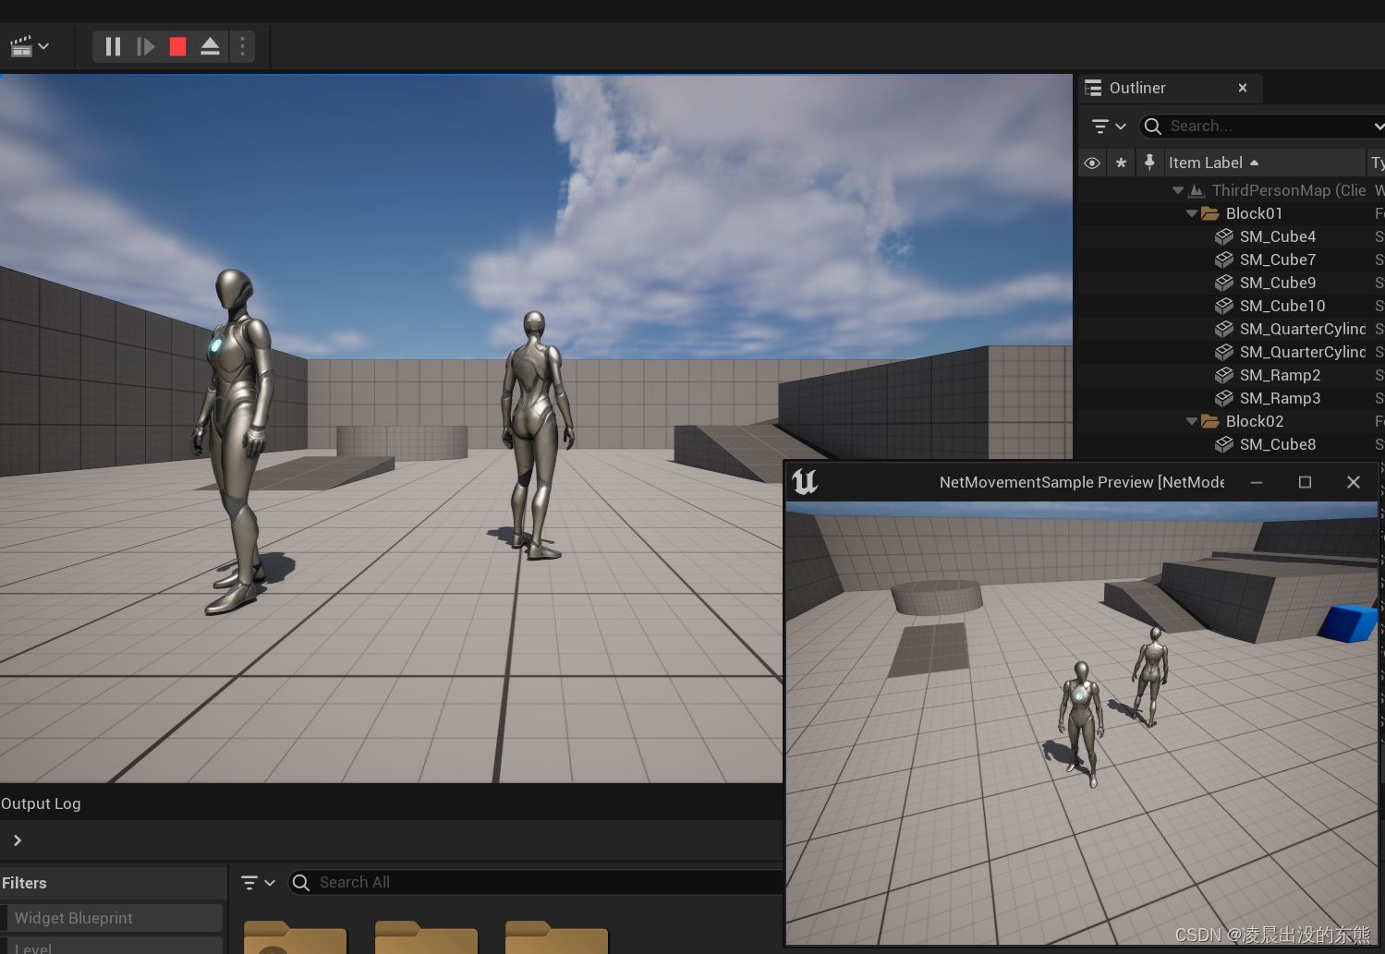Pause the play-in-editor simulation
1385x954 pixels.
(113, 46)
